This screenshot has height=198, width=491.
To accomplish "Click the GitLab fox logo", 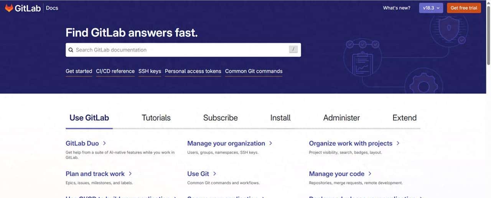I will coord(9,8).
